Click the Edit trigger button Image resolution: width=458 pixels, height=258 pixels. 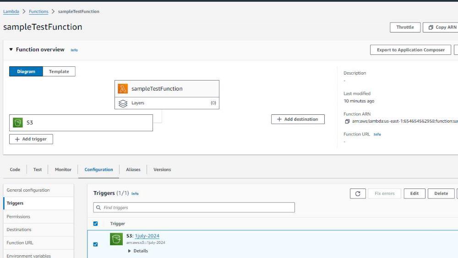[x=414, y=193]
